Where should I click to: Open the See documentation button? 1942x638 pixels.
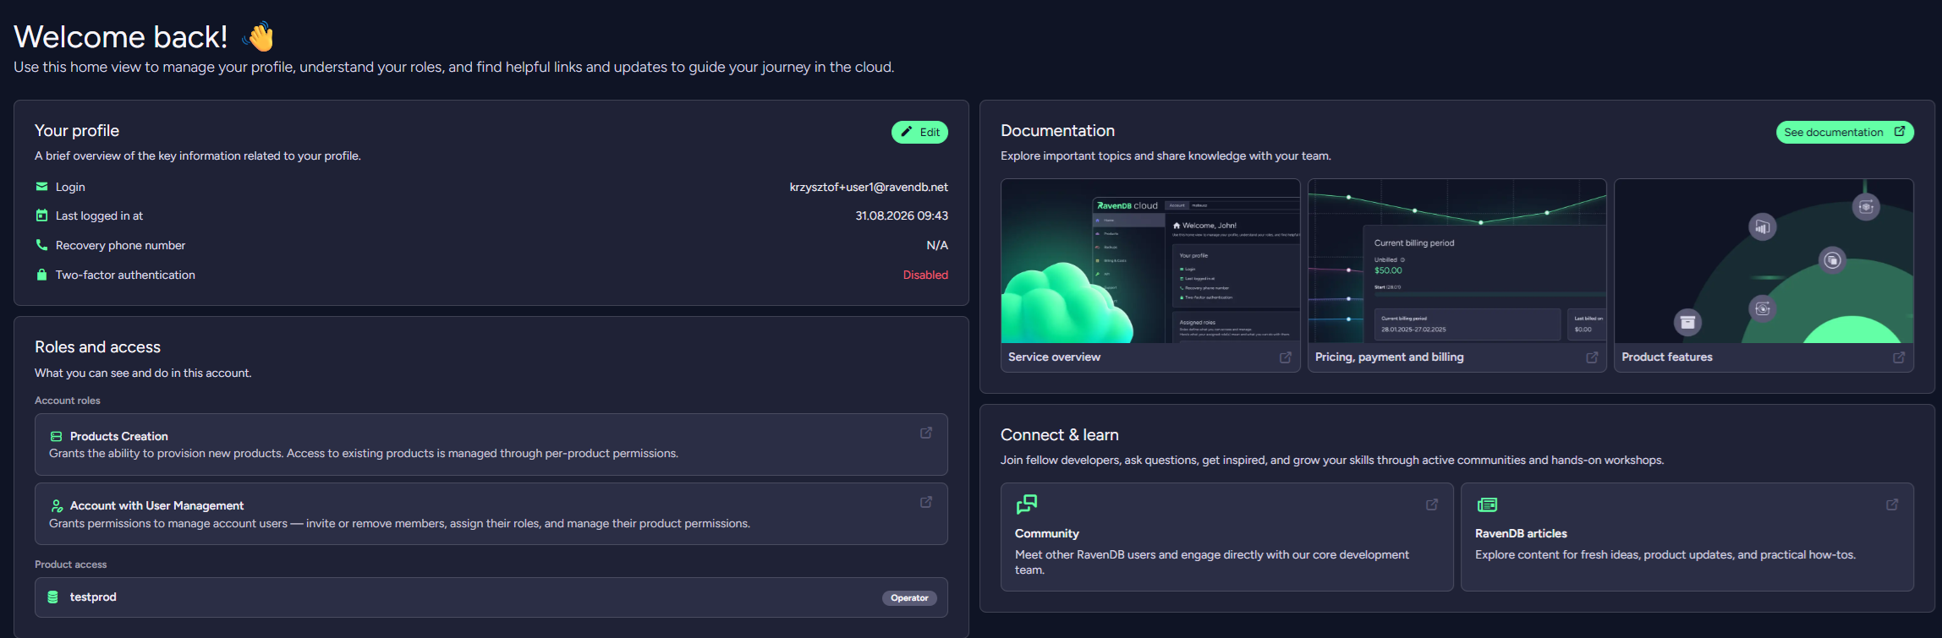[x=1845, y=132]
